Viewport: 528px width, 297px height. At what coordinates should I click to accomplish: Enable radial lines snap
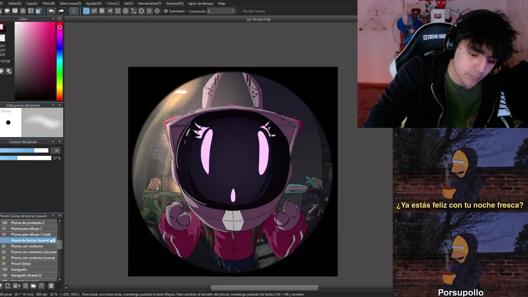[118, 11]
